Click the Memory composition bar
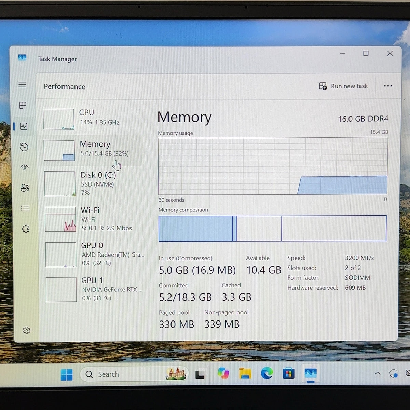The height and width of the screenshot is (410, 410). 272,228
